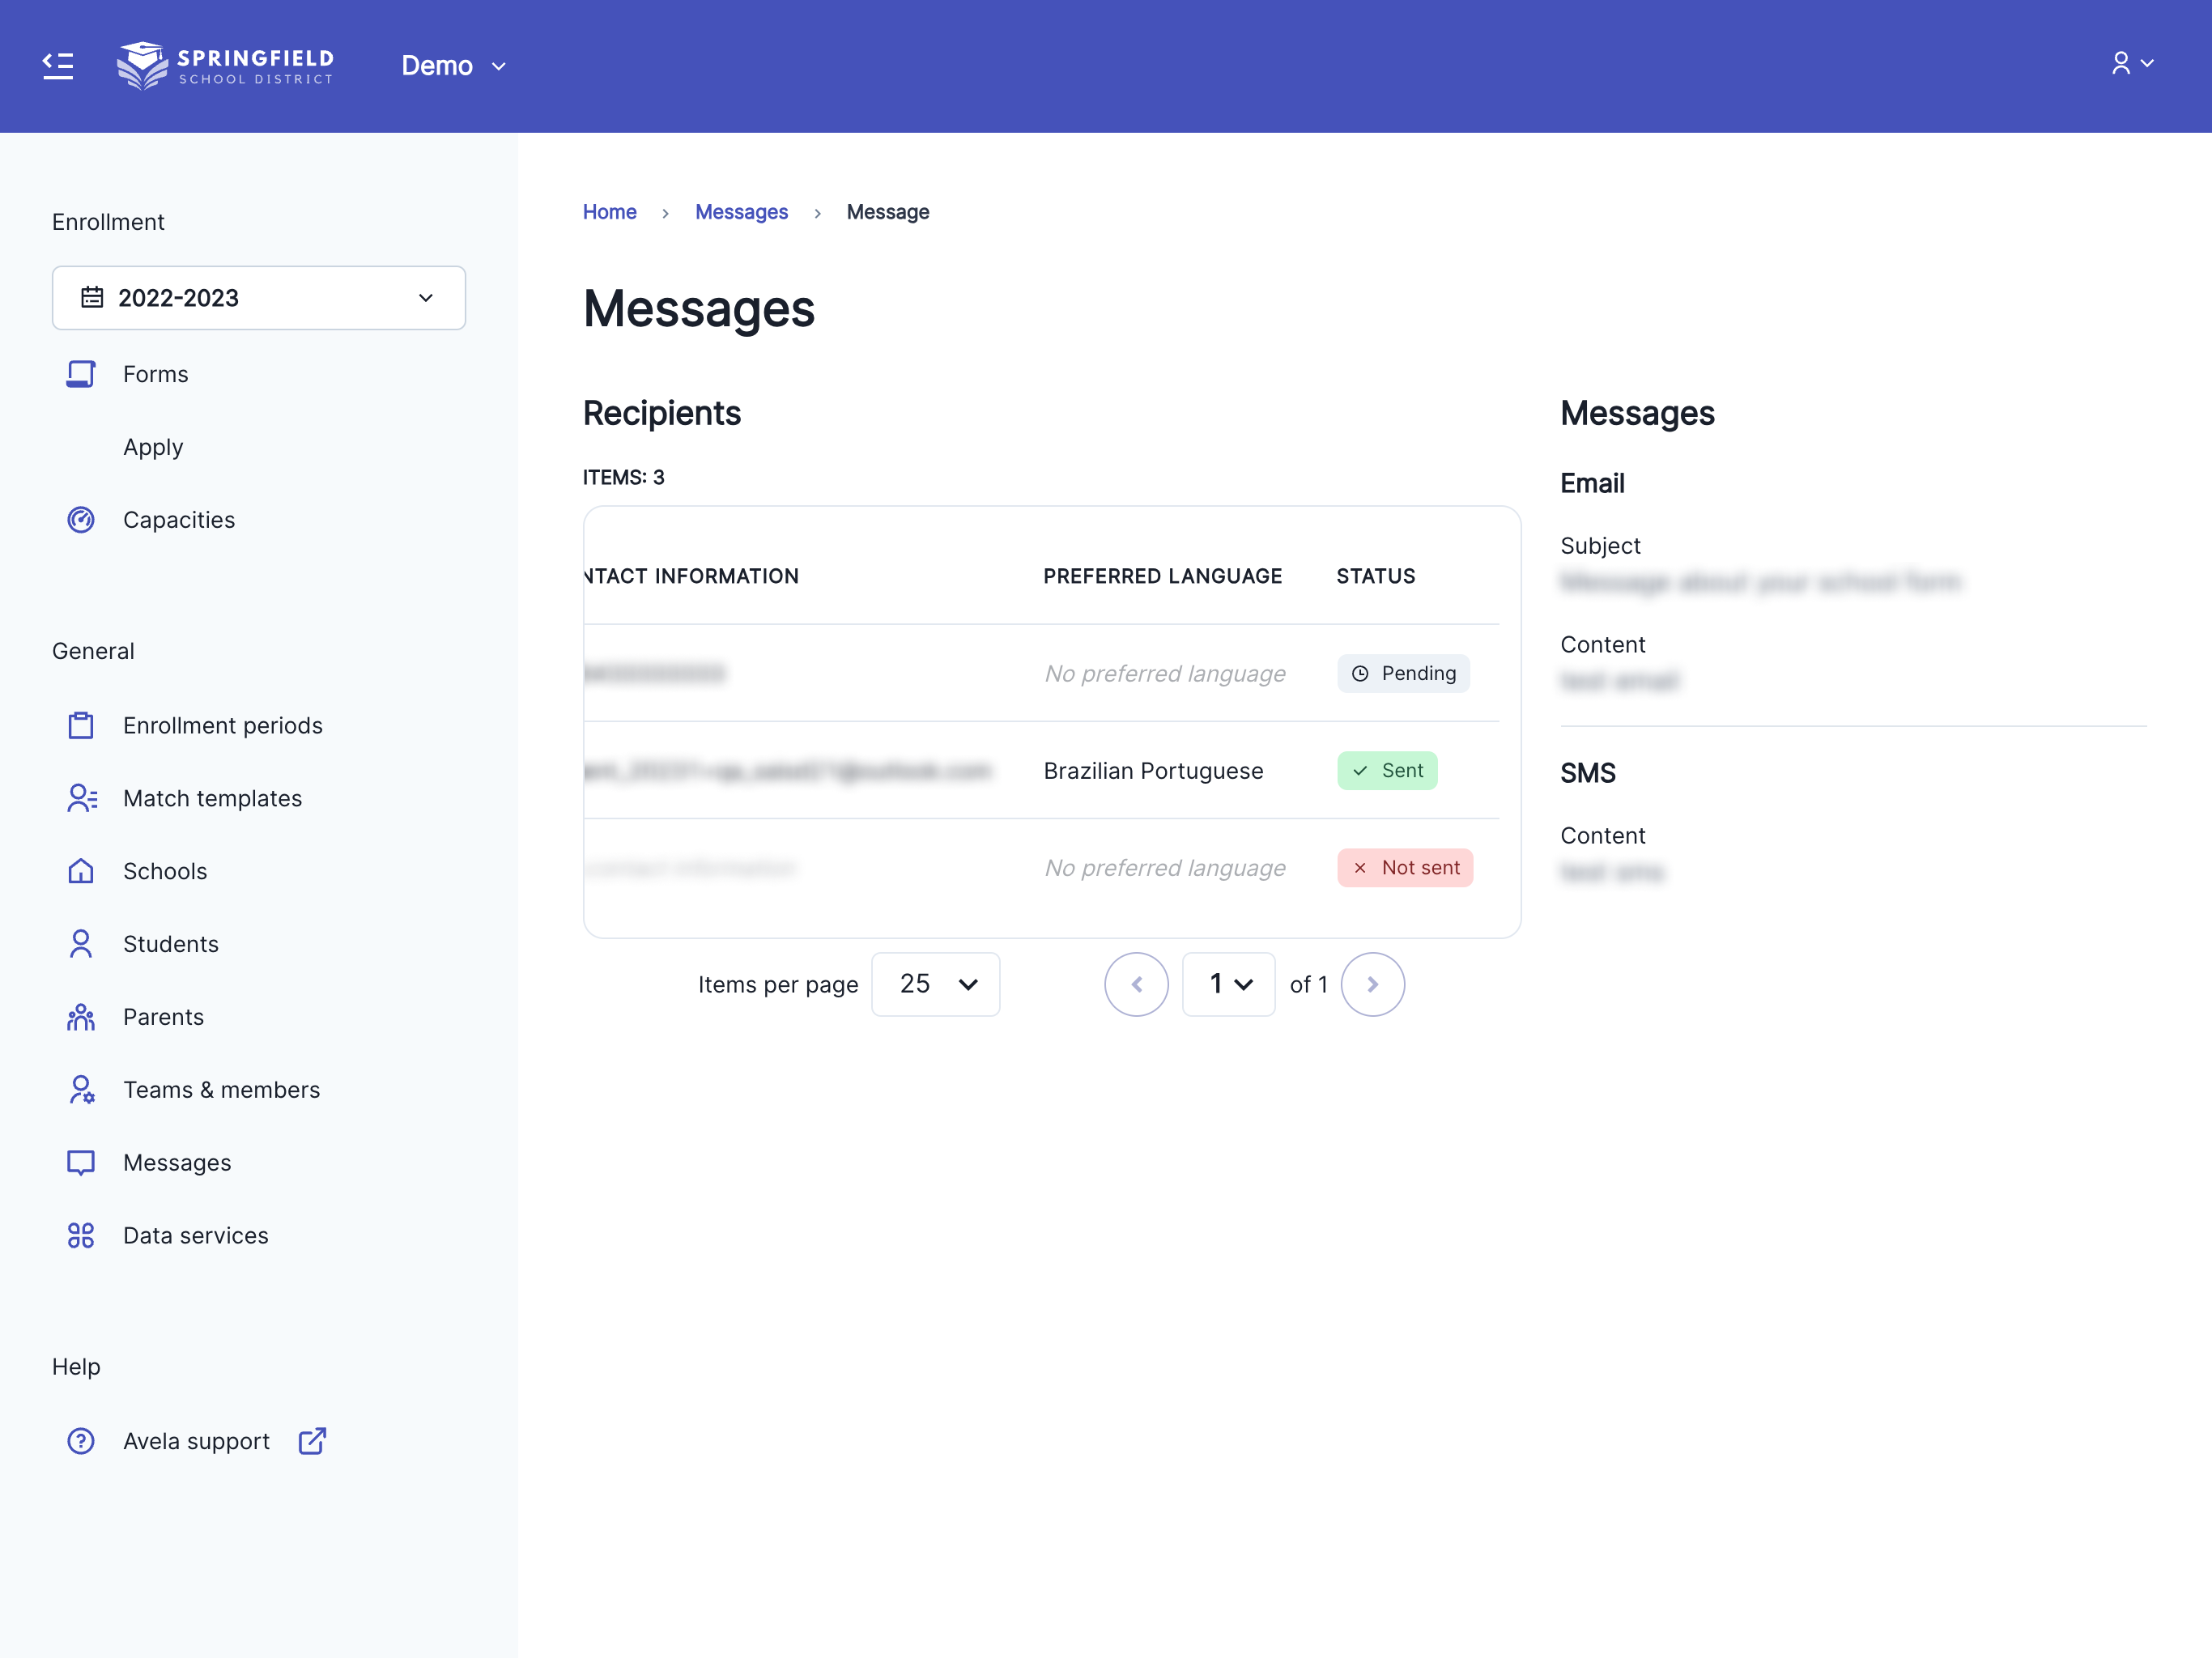This screenshot has height=1658, width=2212.
Task: Click the Springfield School District logo
Action: 225,66
